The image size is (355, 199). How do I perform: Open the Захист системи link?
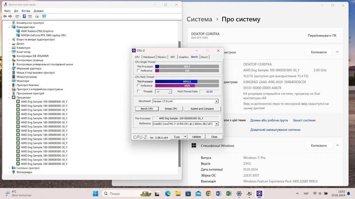(304, 120)
